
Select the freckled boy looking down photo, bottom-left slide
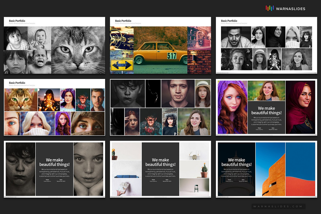tap(20, 169)
